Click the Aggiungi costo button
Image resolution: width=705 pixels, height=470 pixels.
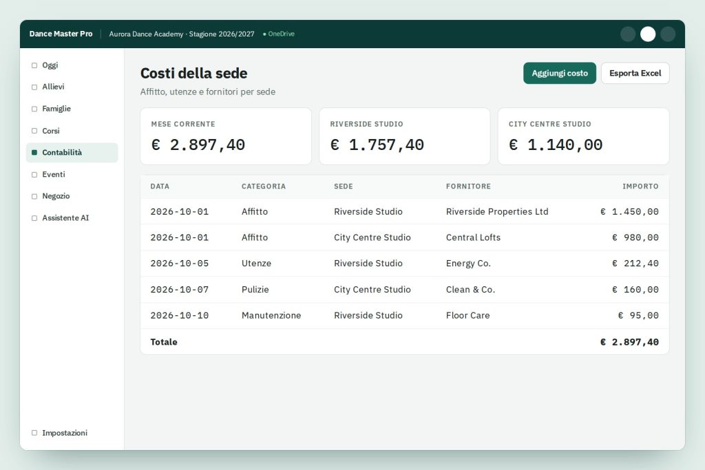(559, 73)
